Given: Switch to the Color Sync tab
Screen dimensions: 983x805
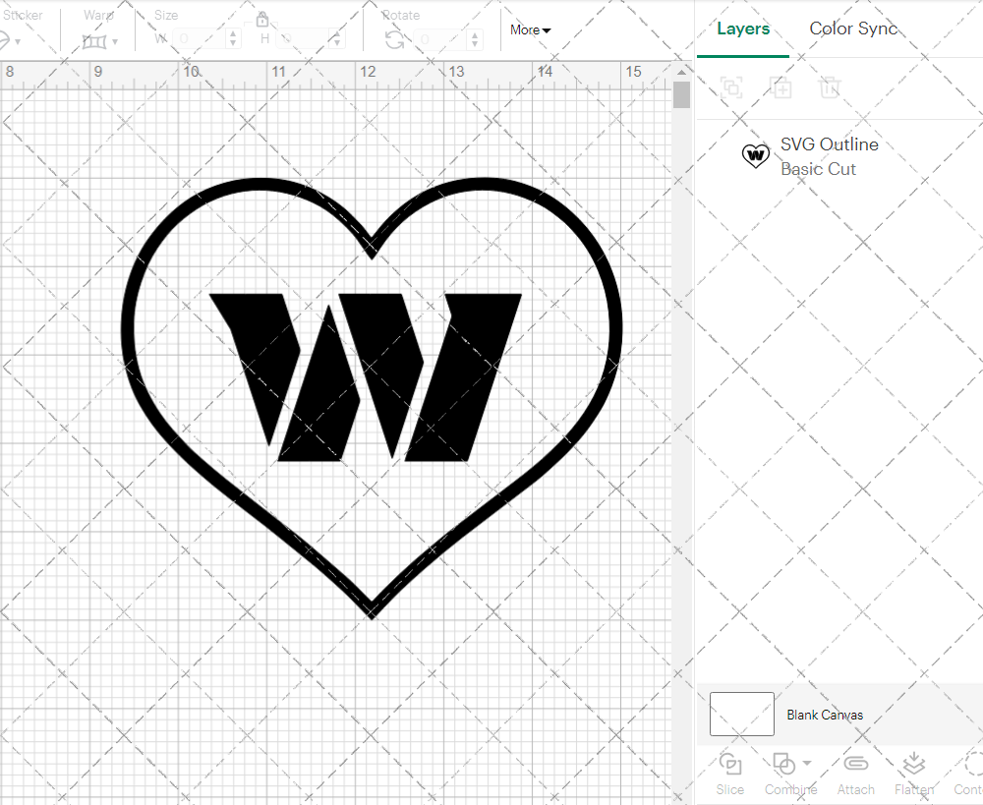Looking at the screenshot, I should click(x=853, y=29).
